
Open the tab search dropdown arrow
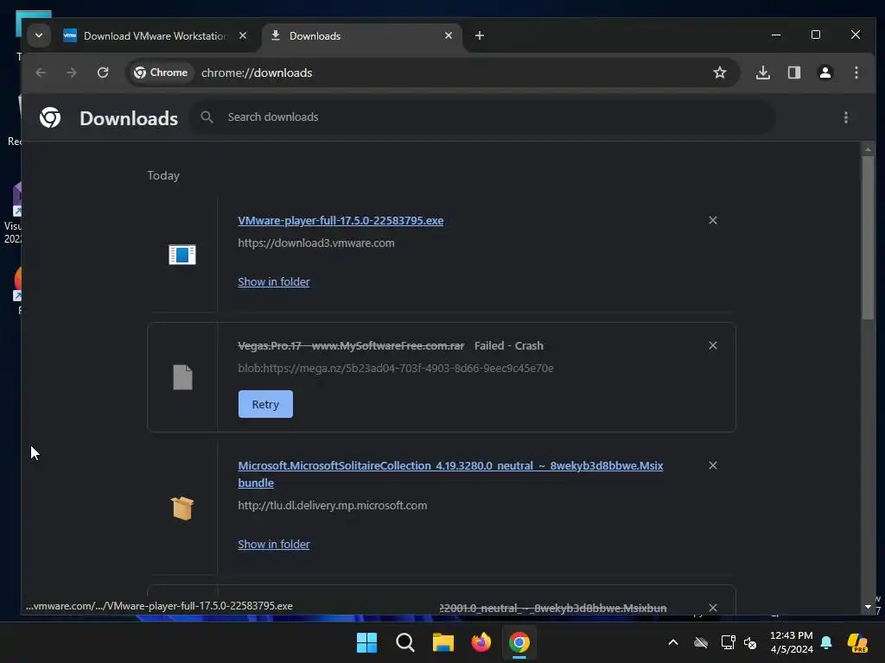click(38, 35)
